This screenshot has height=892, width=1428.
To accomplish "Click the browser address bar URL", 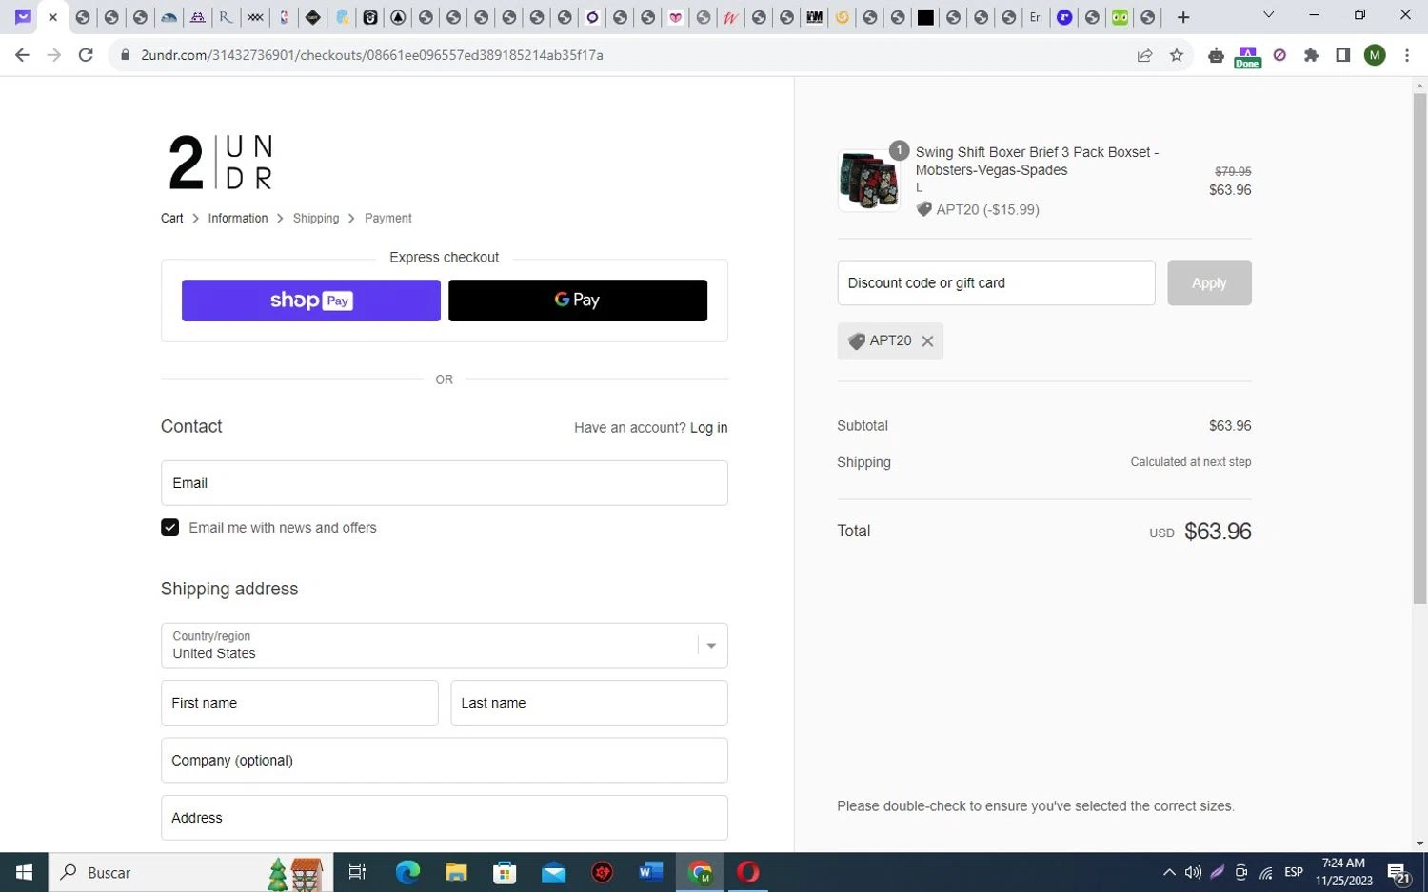I will pos(371,55).
